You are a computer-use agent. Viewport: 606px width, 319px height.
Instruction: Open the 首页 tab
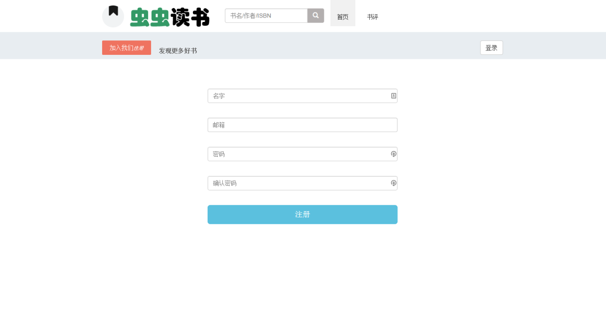tap(342, 16)
